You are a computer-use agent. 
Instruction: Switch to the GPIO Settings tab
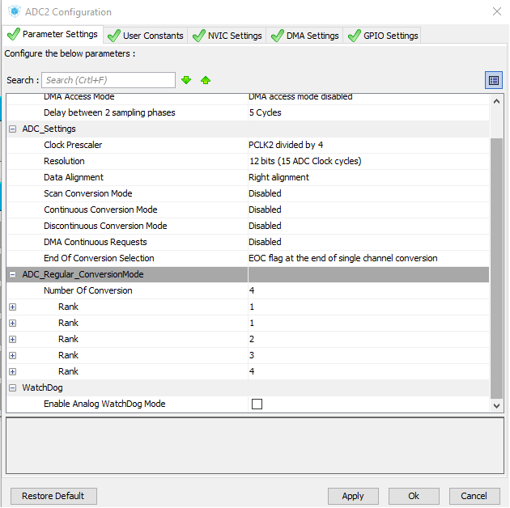[x=382, y=36]
